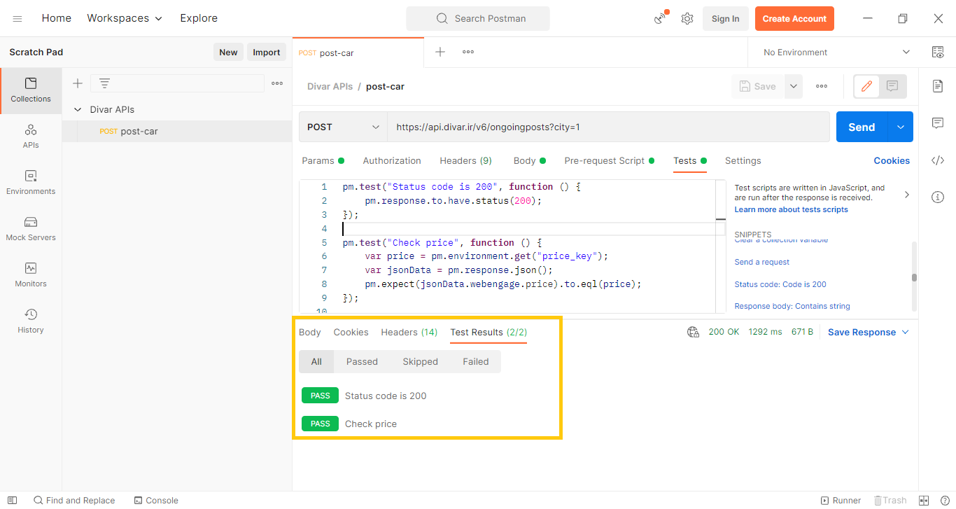Click the request URL input field

[608, 127]
